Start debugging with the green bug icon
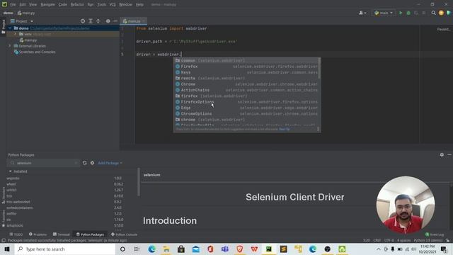Image resolution: width=453 pixels, height=255 pixels. pos(408,13)
